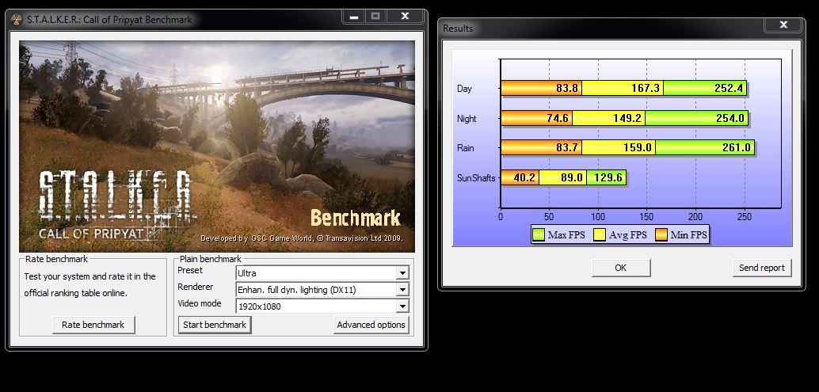Open Advanced options
Viewport: 819px width, 392px height.
click(371, 325)
